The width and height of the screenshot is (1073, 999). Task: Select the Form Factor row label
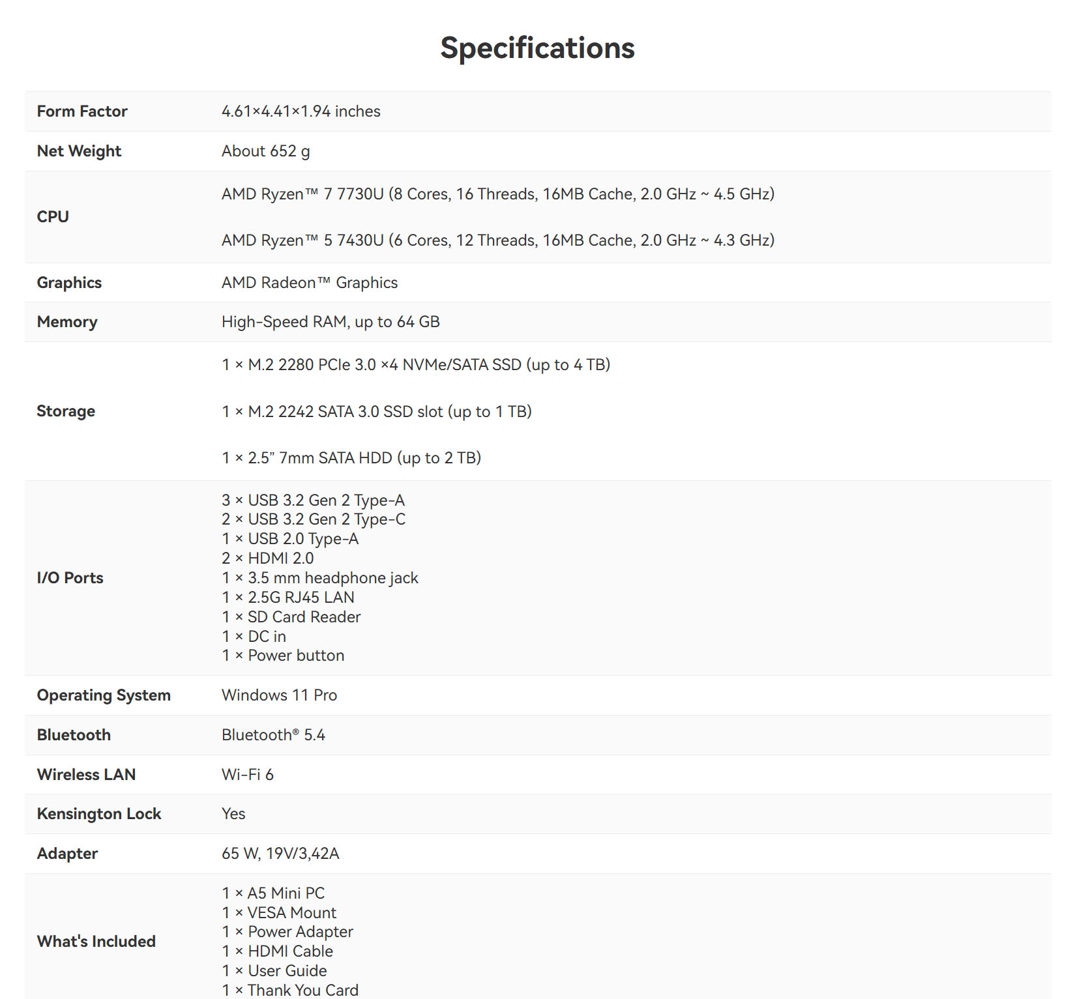pos(82,111)
